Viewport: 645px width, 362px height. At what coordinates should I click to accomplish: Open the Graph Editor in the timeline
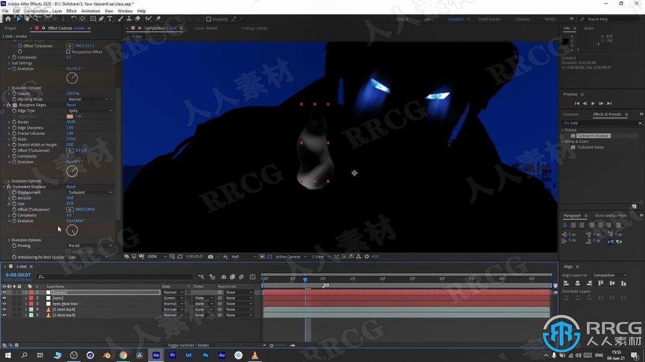click(252, 277)
